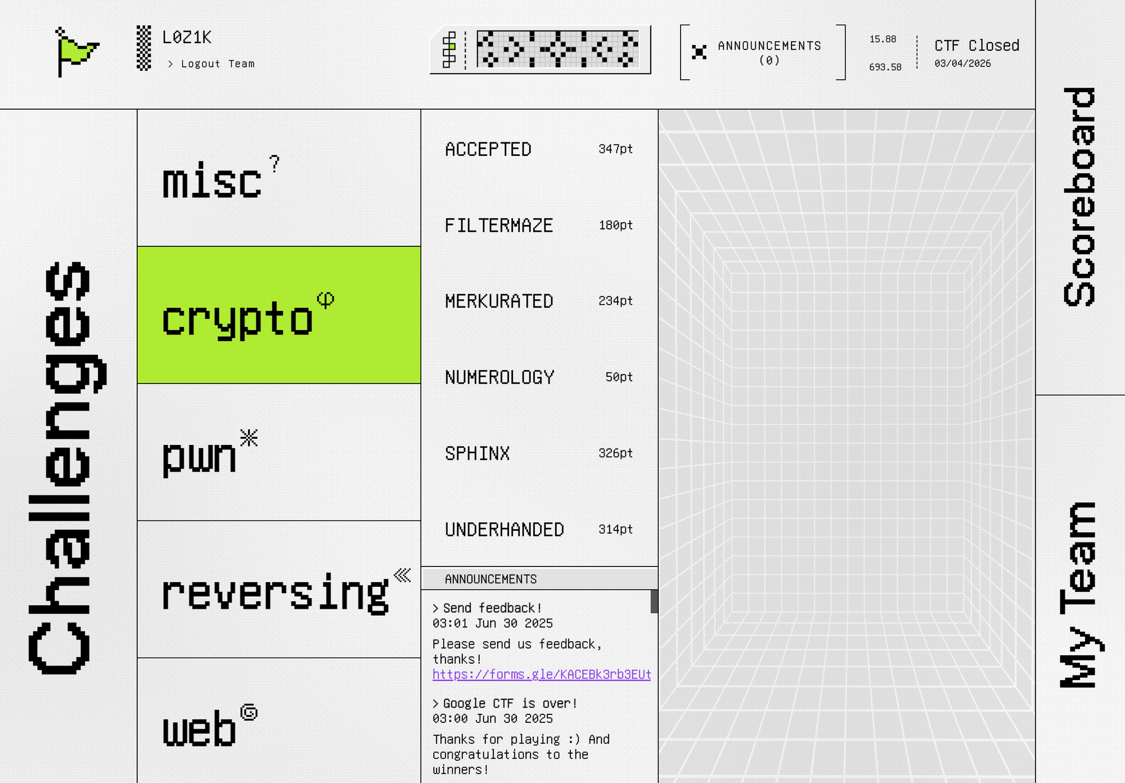The image size is (1125, 783).
Task: Click the copyright glyph beside web
Action: (249, 712)
